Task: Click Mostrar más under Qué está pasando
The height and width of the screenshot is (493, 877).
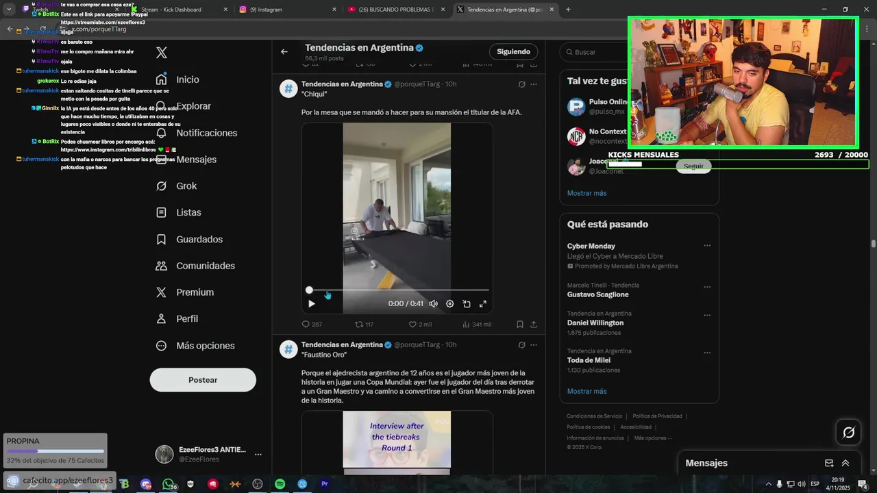Action: [x=586, y=392]
